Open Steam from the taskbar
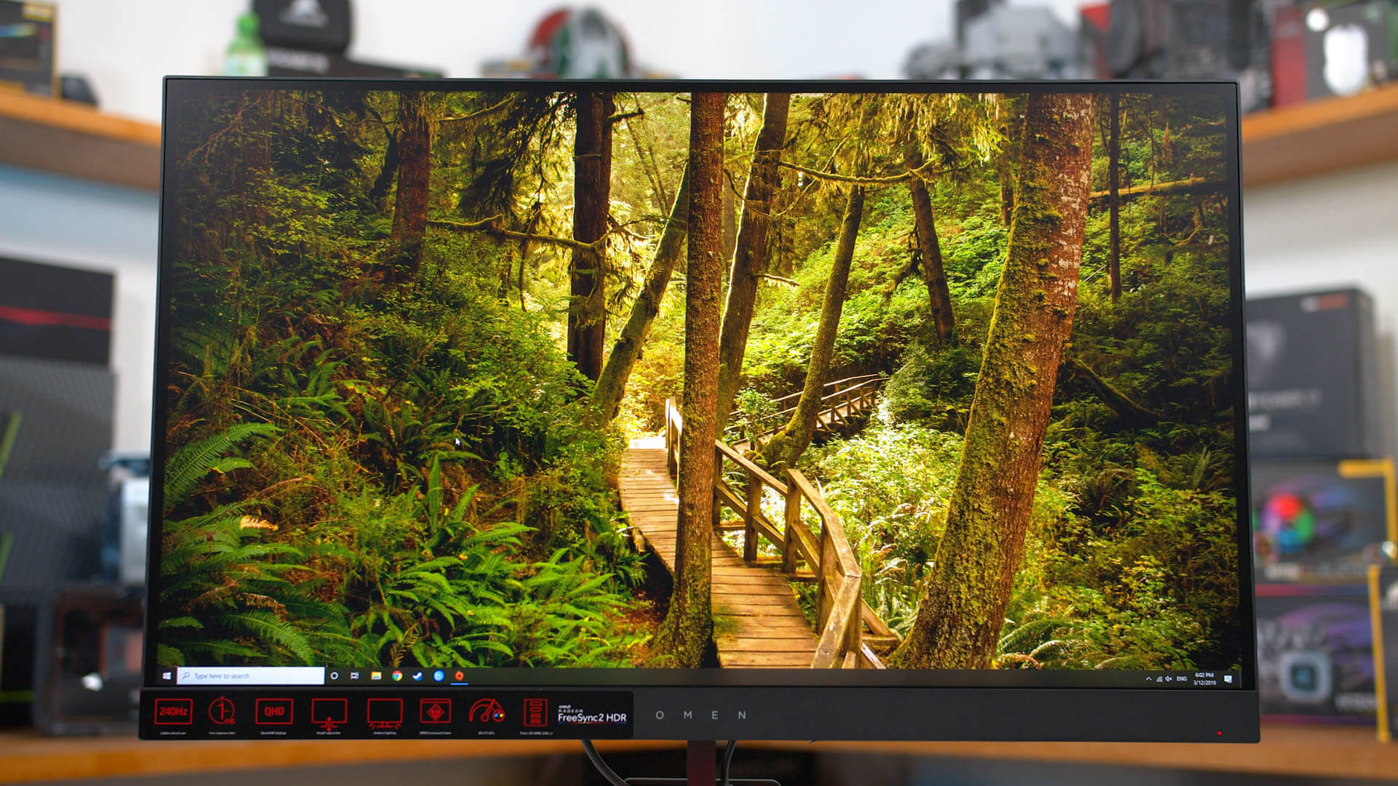1398x786 pixels. [417, 676]
